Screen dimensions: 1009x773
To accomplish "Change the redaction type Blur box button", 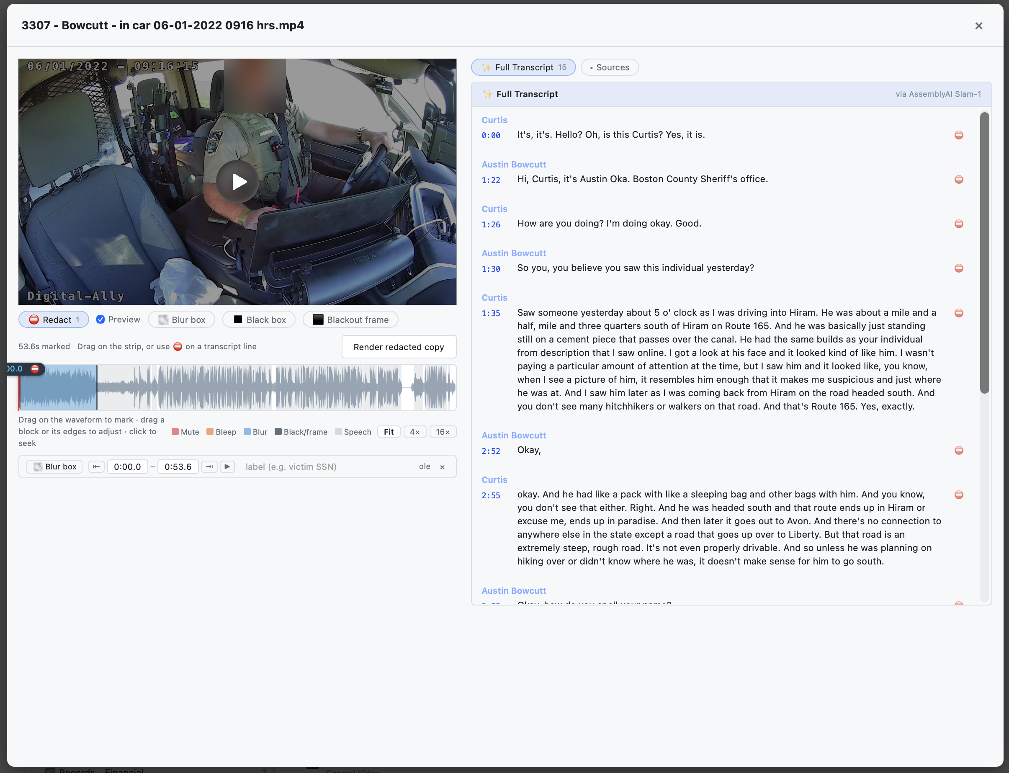I will point(54,466).
